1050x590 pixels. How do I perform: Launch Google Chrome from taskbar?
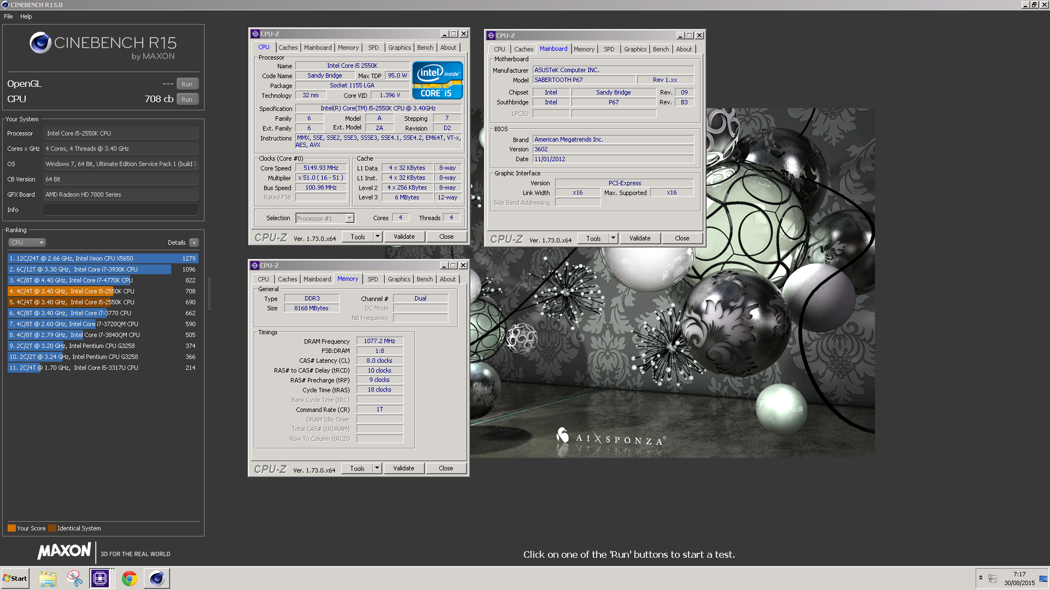tap(130, 579)
